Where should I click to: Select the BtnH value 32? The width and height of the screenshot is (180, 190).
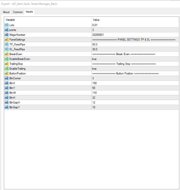point(94,98)
